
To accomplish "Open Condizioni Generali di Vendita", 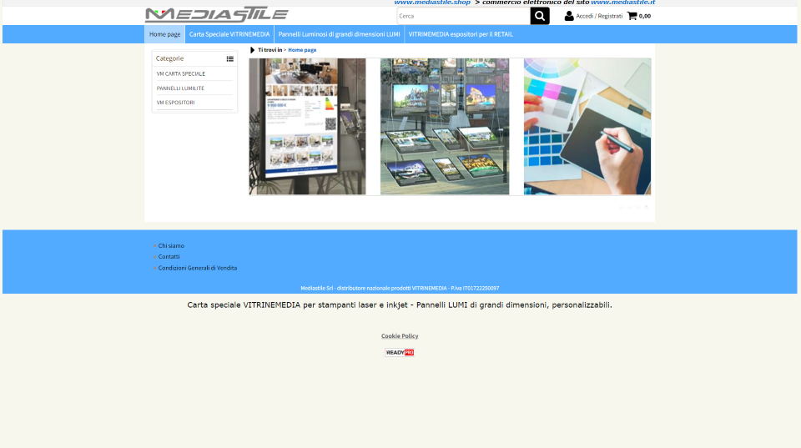I will pos(197,268).
